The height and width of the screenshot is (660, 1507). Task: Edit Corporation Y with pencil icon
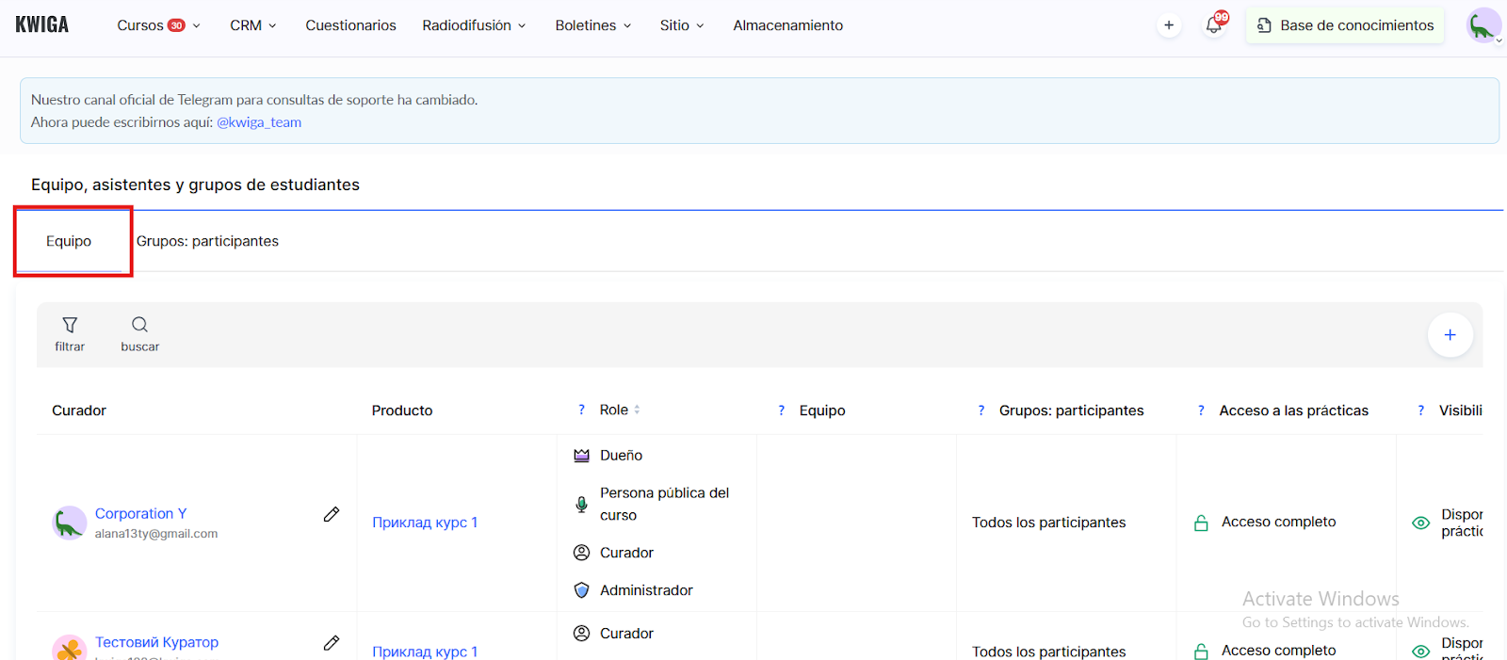click(x=332, y=514)
